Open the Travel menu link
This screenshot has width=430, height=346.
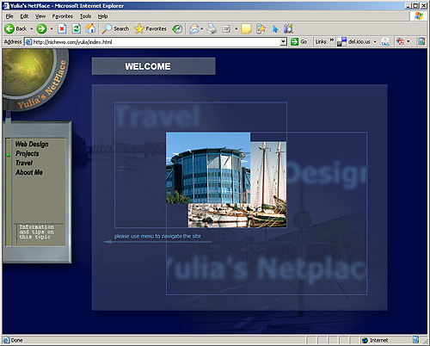[24, 163]
